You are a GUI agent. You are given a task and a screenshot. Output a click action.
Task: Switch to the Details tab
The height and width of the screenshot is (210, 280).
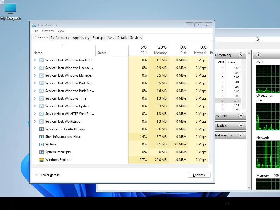pos(122,38)
